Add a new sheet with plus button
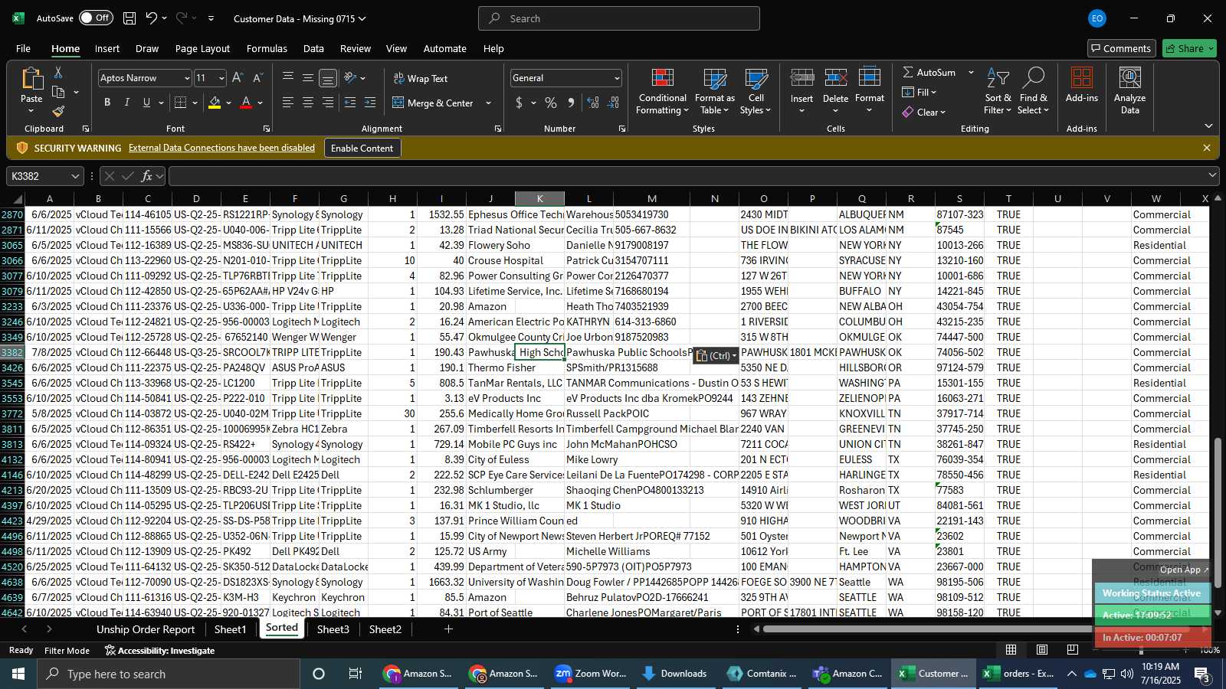The width and height of the screenshot is (1226, 689). click(448, 629)
